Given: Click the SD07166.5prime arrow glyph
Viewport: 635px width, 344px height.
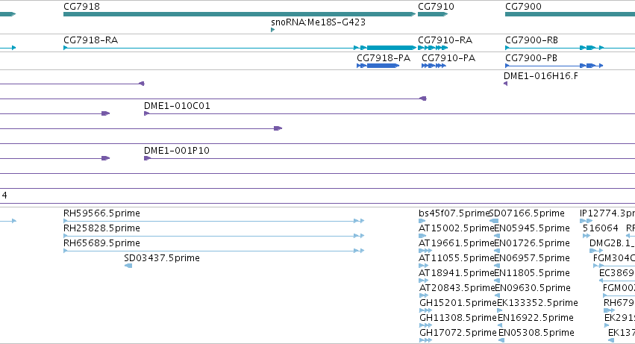Looking at the screenshot, I should click(494, 221).
